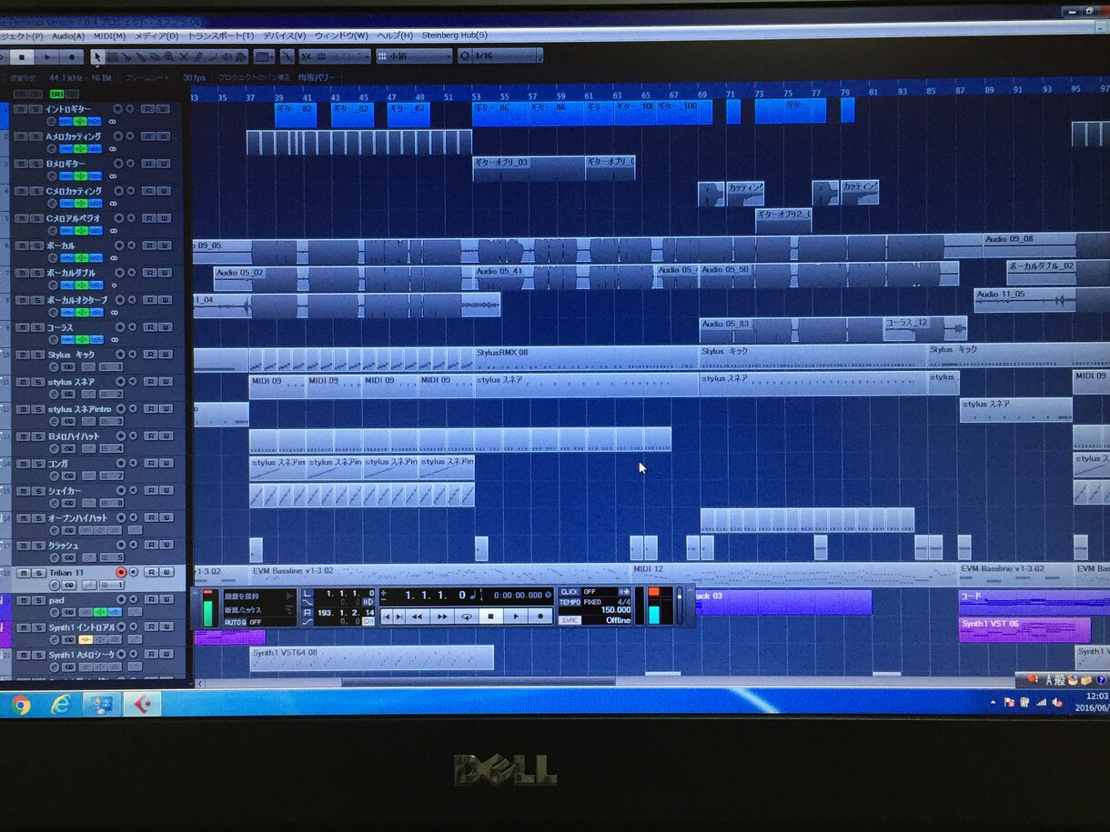Open MIDI channel dropdown on stylus スネア track
The width and height of the screenshot is (1110, 832).
point(111,394)
